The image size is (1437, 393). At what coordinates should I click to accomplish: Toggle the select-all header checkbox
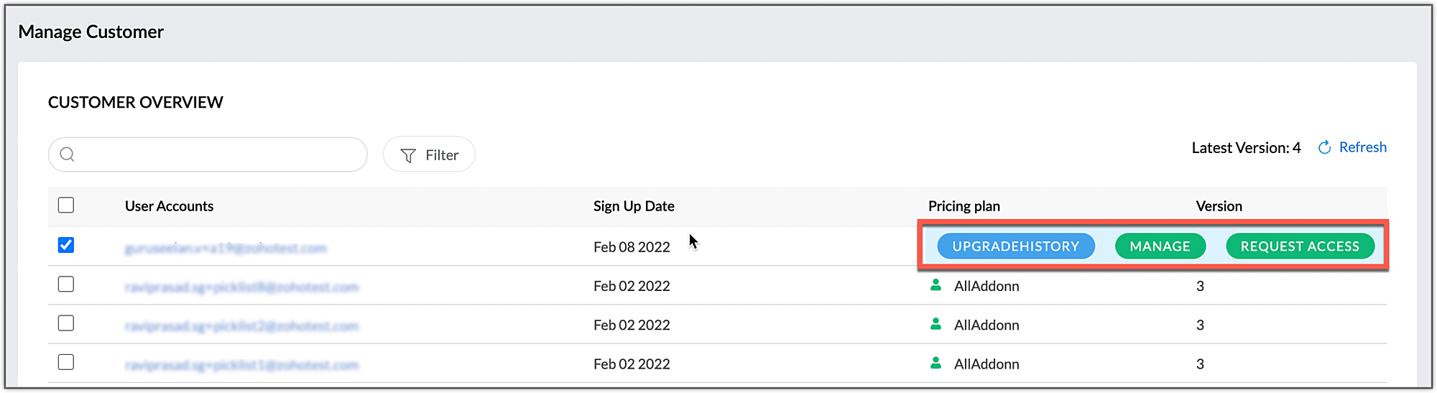(x=66, y=205)
